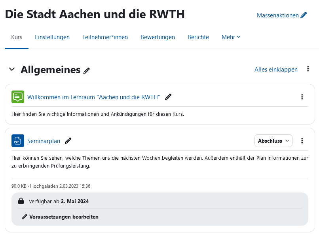Open the Teilnehmer*innen tab
Viewport: 319px width, 234px height.
(x=104, y=37)
